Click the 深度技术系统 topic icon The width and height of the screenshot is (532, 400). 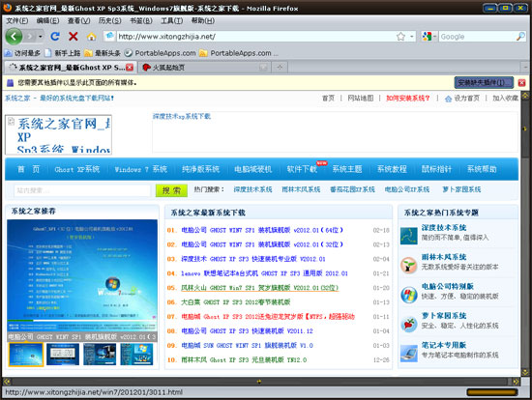click(409, 236)
